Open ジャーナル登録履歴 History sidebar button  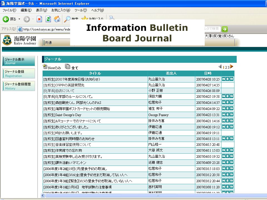pyautogui.click(x=19, y=86)
